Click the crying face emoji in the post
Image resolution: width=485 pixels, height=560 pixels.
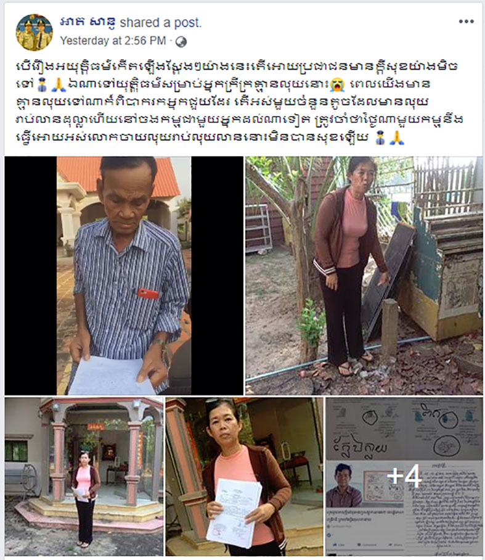[337, 85]
